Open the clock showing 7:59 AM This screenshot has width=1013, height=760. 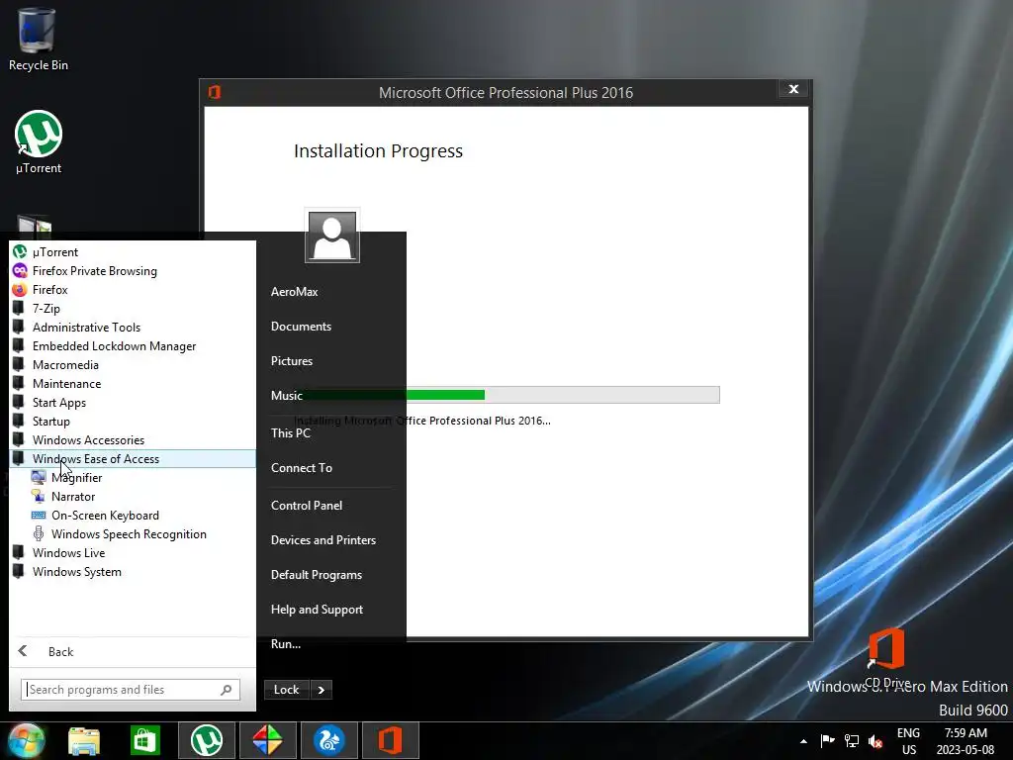pyautogui.click(x=966, y=741)
